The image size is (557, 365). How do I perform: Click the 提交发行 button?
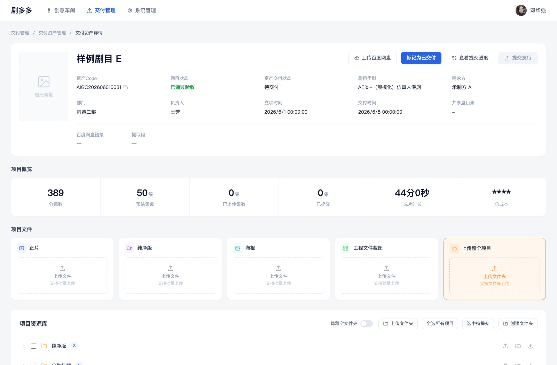pyautogui.click(x=518, y=58)
